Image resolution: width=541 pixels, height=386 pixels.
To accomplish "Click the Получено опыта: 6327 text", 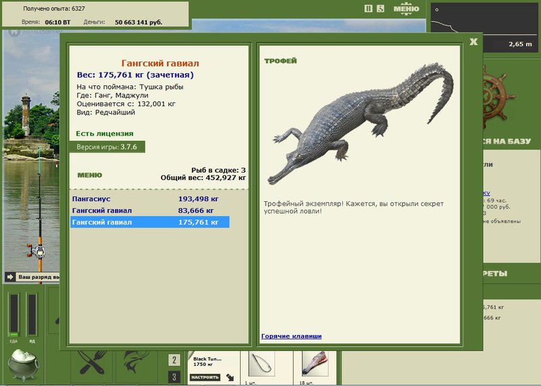I will click(x=54, y=9).
